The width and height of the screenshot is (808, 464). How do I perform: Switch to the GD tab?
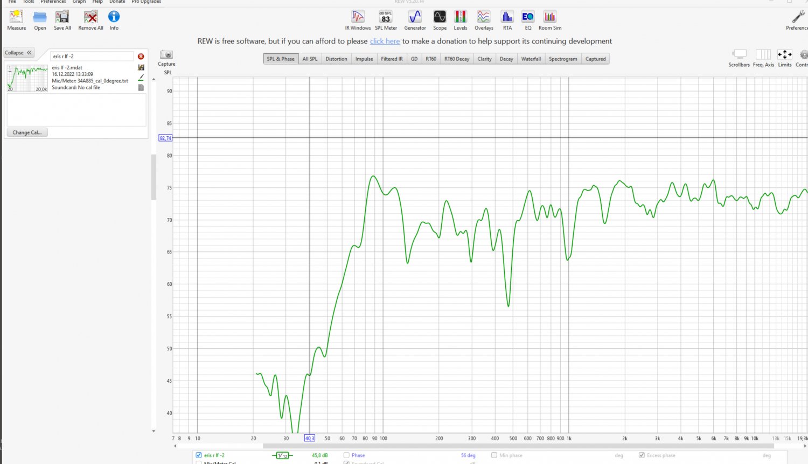(414, 59)
